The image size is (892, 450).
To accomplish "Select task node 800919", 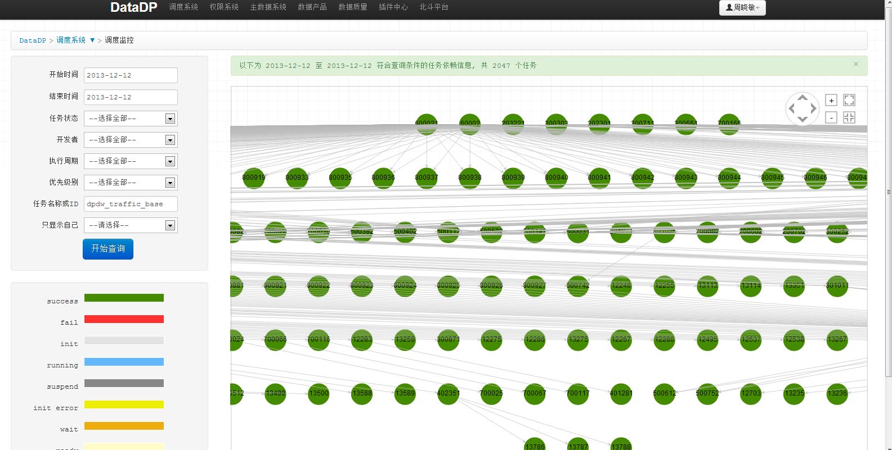I will coord(254,178).
